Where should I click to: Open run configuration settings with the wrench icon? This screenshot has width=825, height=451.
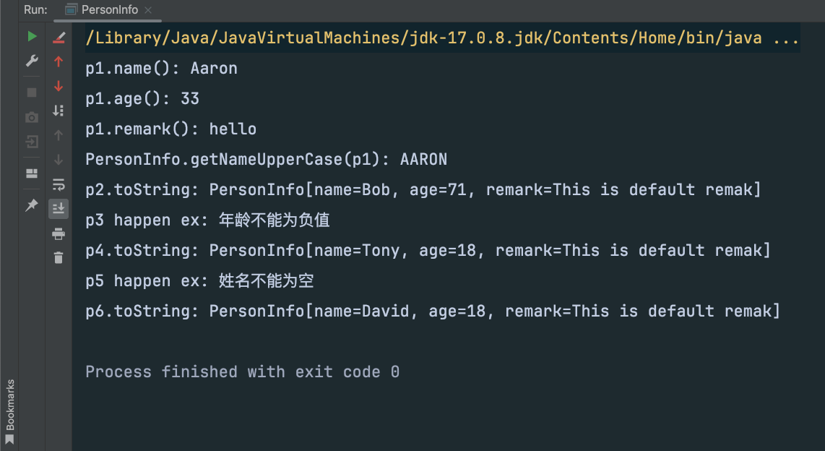pos(32,61)
